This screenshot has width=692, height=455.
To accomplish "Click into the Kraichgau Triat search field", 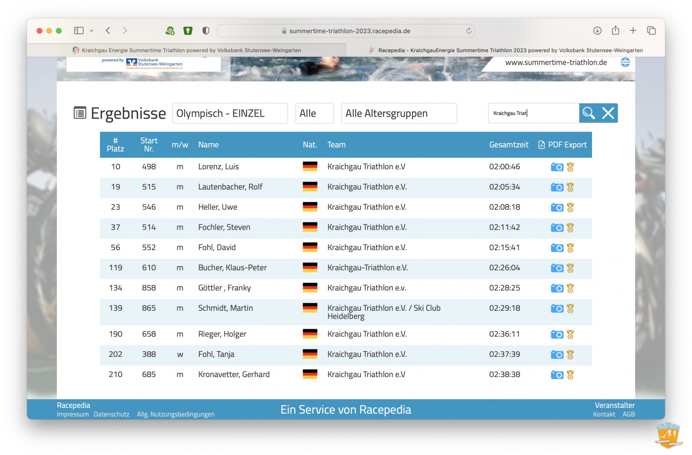I will click(x=533, y=113).
